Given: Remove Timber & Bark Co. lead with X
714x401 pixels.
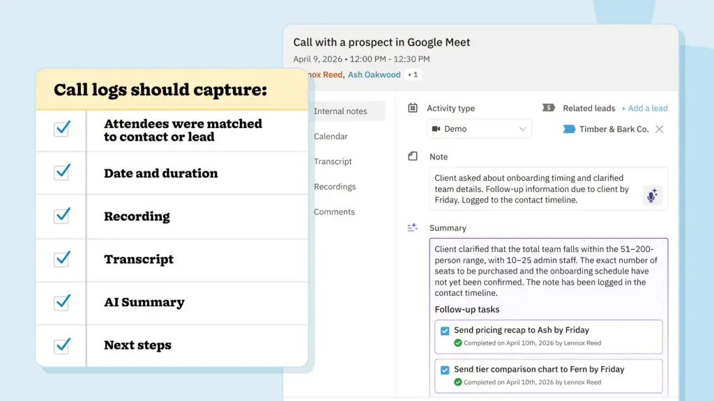Looking at the screenshot, I should (659, 129).
